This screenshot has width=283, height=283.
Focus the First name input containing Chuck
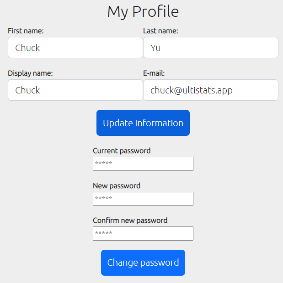(x=75, y=48)
